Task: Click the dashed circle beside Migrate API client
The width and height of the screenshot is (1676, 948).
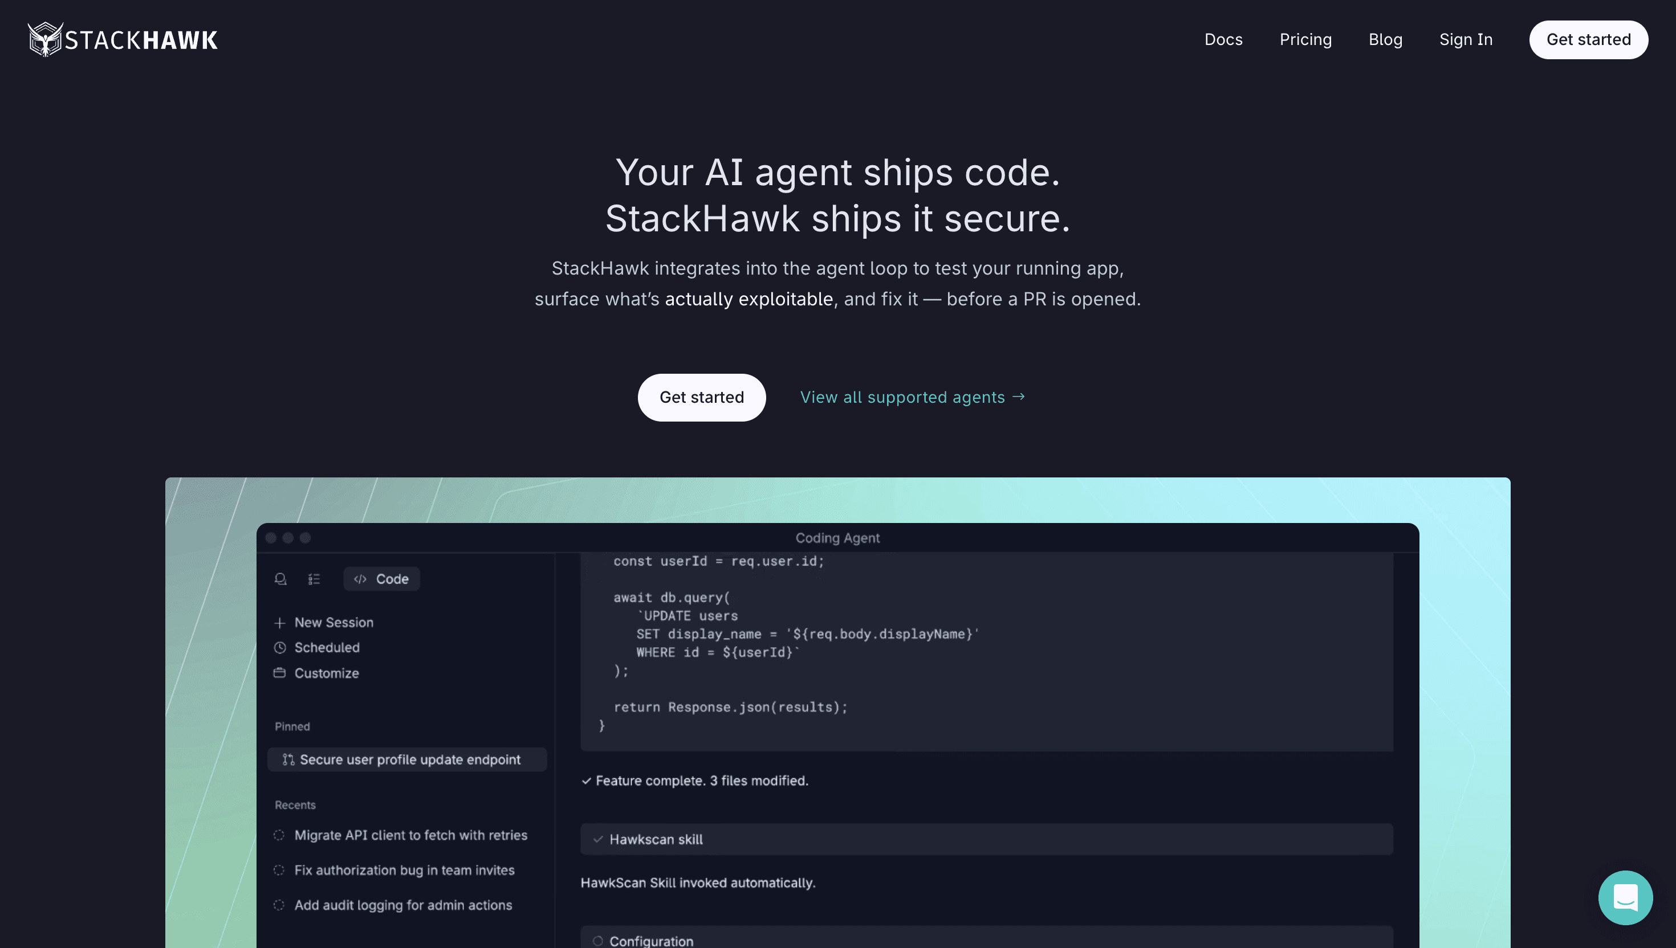Action: (x=279, y=835)
